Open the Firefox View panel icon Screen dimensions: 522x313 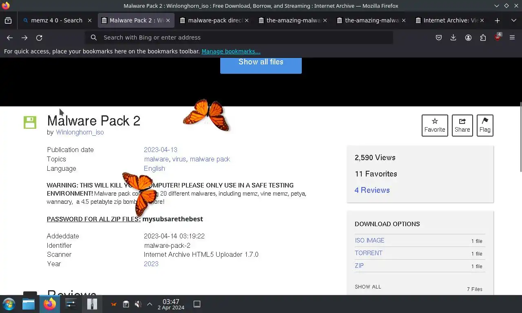(8, 20)
